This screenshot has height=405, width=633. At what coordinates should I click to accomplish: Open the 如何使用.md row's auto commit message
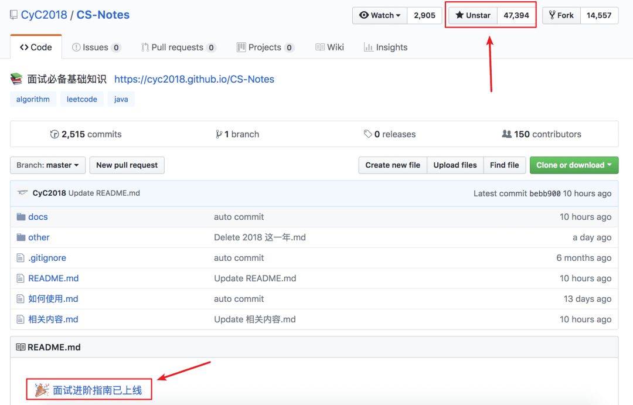[239, 299]
